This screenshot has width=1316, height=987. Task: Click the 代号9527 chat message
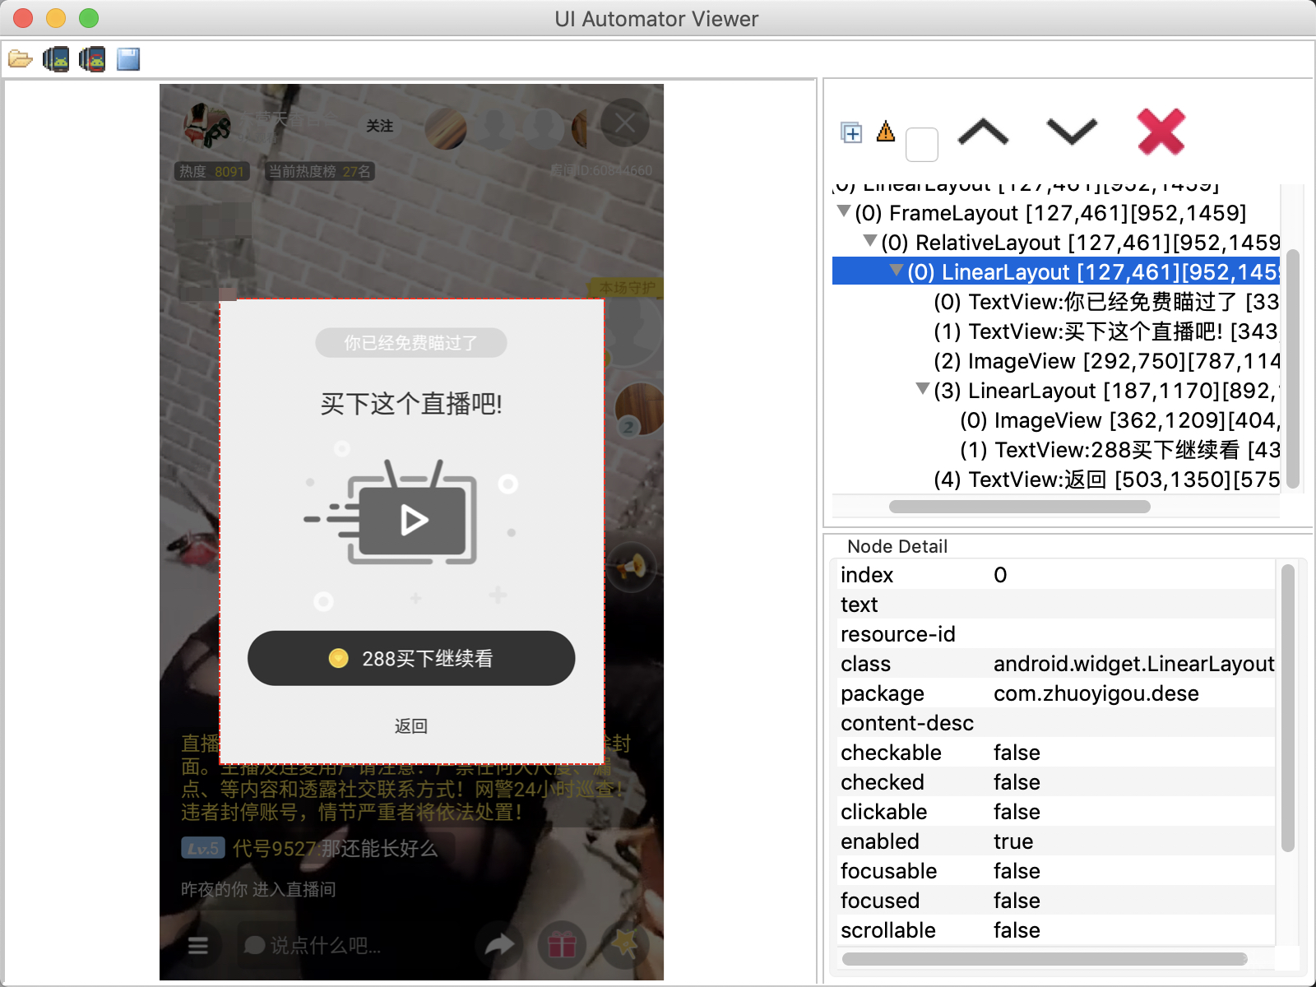(335, 848)
